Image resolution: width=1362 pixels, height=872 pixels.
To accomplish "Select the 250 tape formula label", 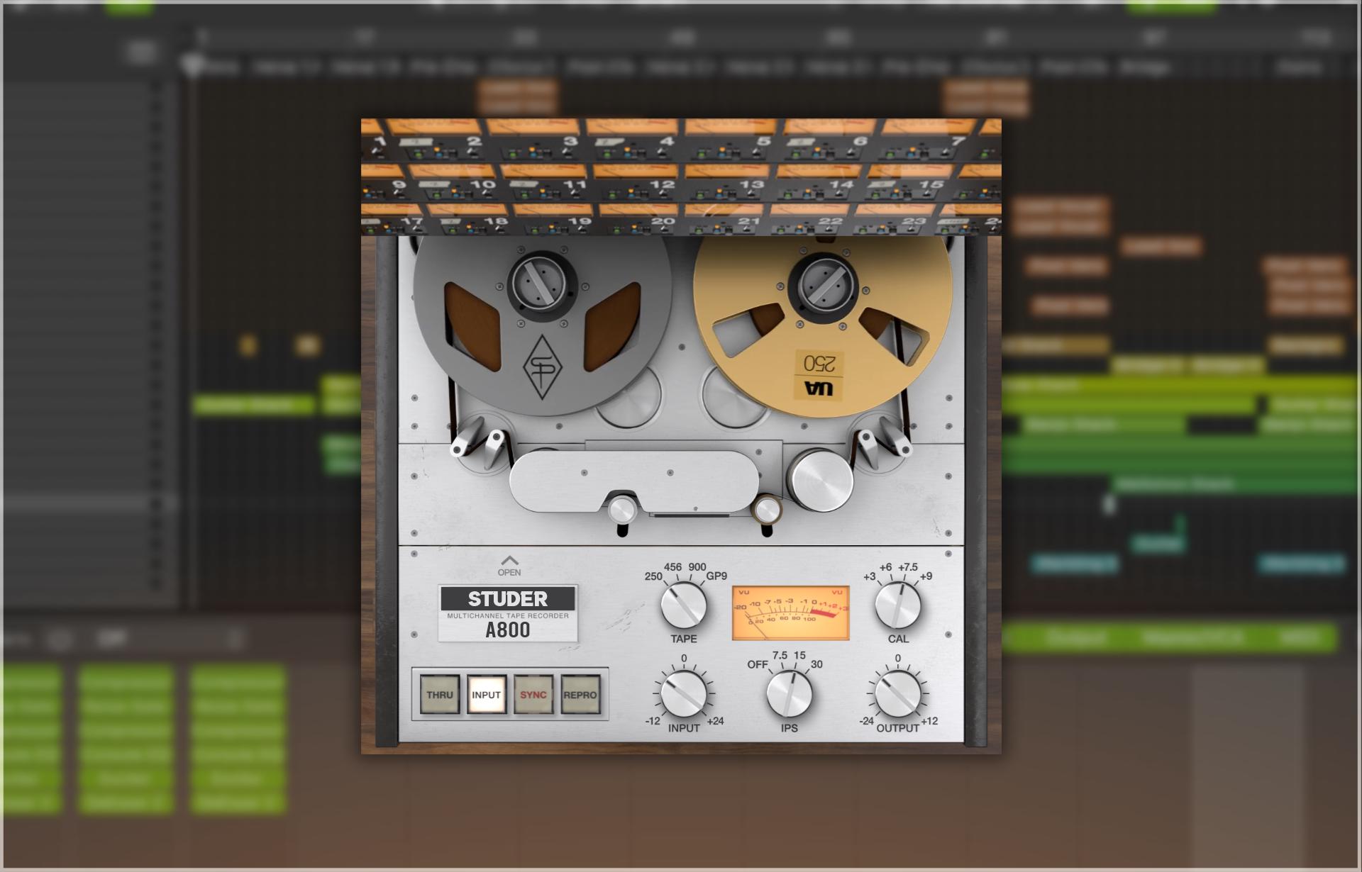I will tap(653, 576).
